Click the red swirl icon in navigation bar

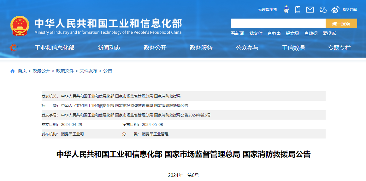point(13,48)
